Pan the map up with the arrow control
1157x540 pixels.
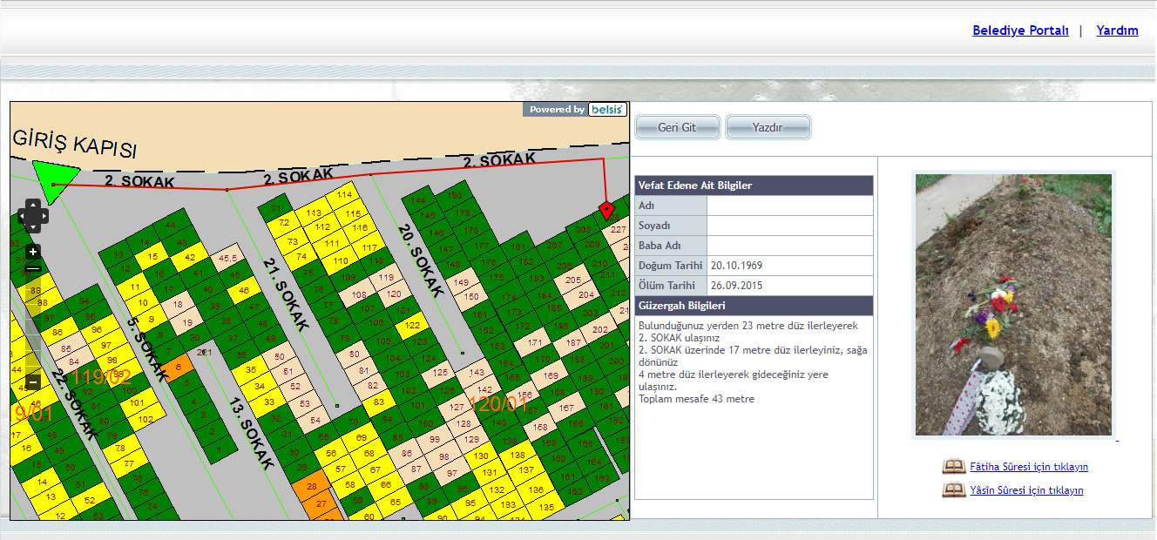pyautogui.click(x=33, y=205)
